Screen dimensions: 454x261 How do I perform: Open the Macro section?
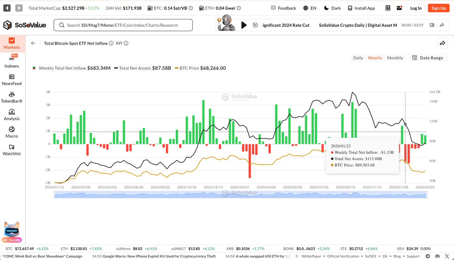click(12, 132)
